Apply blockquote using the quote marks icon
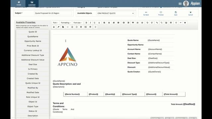The height and width of the screenshot is (119, 212). (133, 23)
